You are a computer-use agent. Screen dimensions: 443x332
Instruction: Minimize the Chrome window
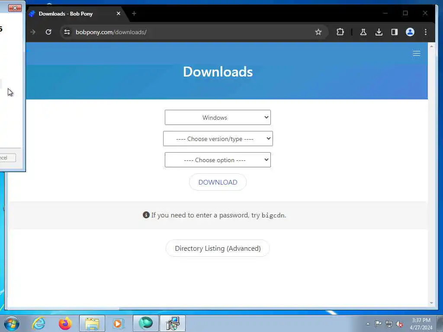(385, 13)
